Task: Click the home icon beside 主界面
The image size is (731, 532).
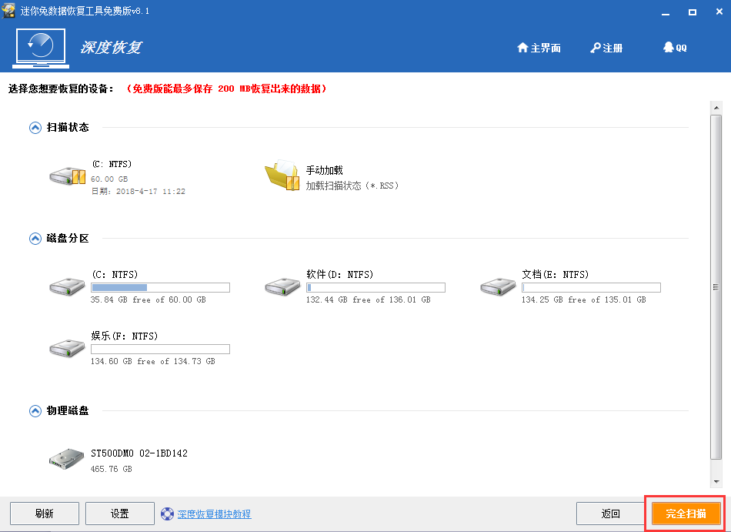Action: (523, 47)
